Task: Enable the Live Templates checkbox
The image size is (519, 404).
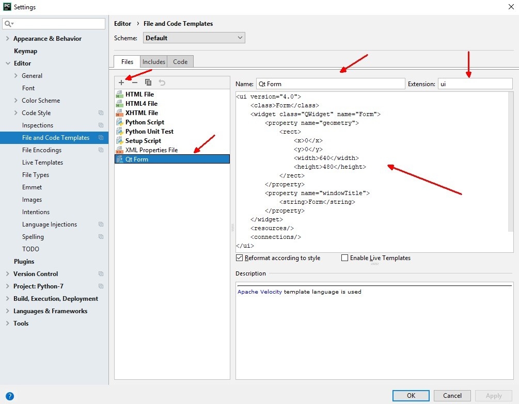Action: pyautogui.click(x=344, y=258)
